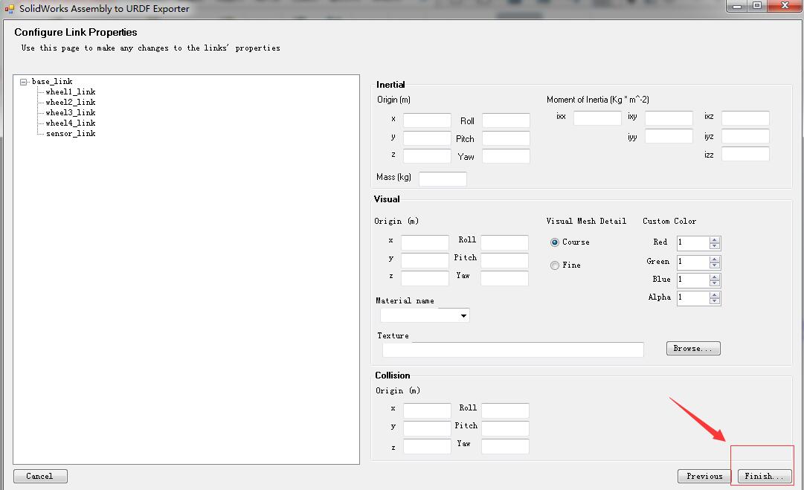Click the Inertial Yaw field
The image size is (804, 490).
(506, 156)
